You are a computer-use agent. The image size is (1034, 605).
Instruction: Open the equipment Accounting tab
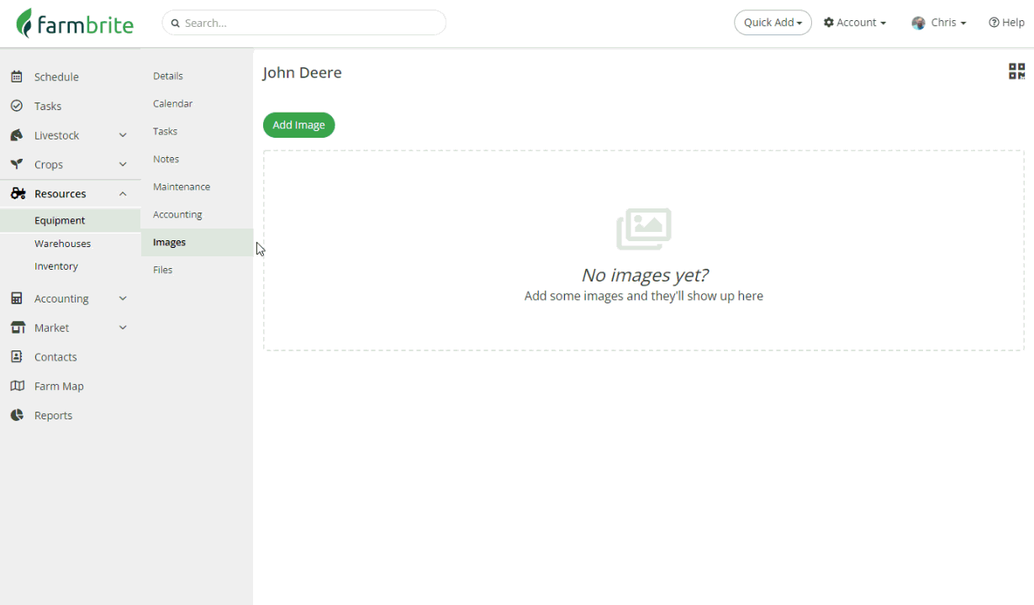197,214
